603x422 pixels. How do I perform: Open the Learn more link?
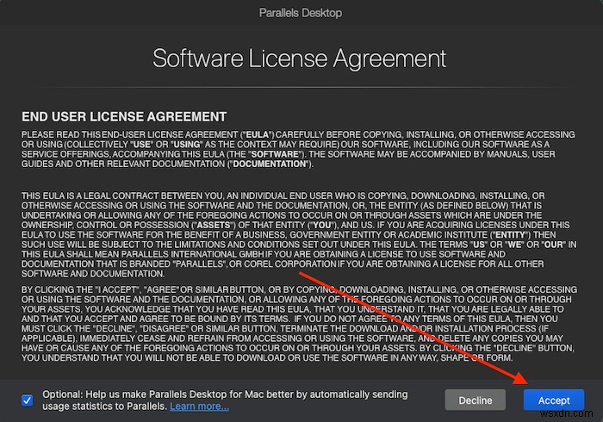pyautogui.click(x=199, y=406)
